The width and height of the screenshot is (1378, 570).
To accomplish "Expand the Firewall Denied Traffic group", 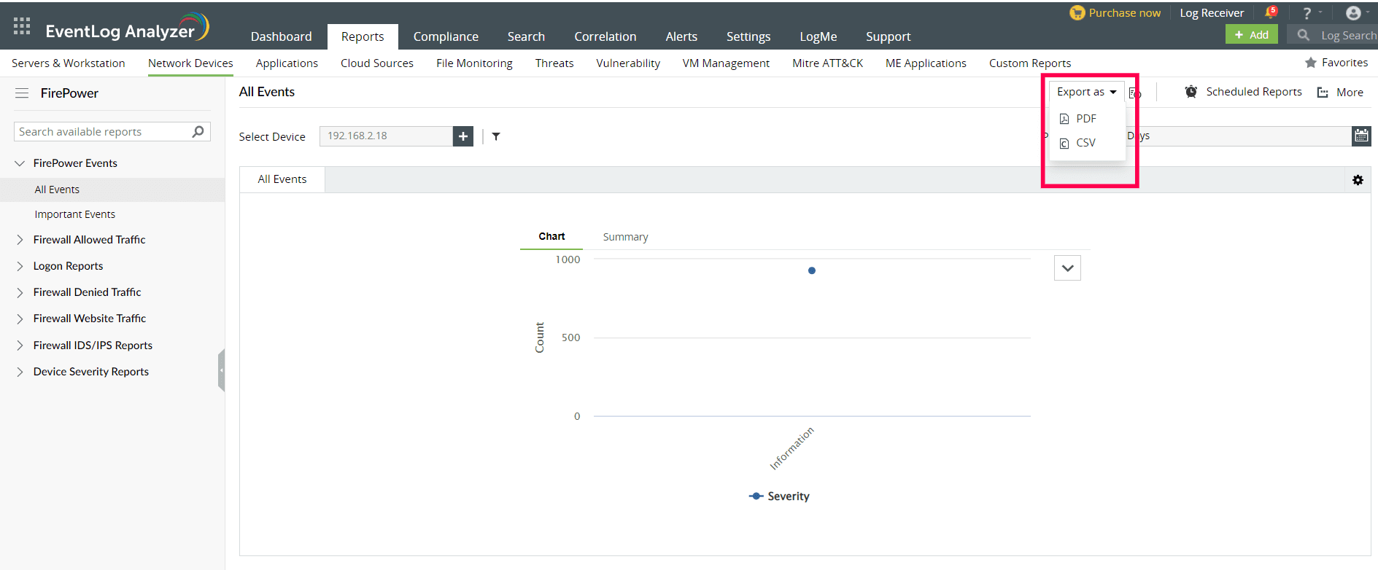I will [x=20, y=292].
